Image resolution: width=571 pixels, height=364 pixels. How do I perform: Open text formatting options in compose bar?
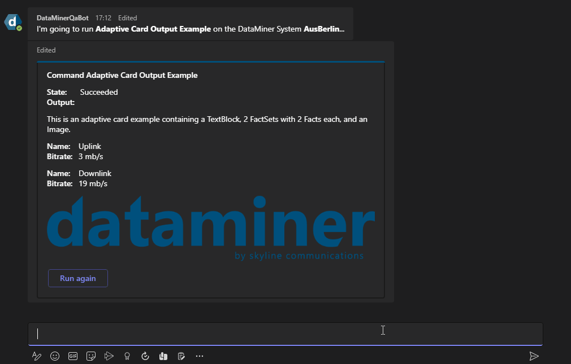37,356
